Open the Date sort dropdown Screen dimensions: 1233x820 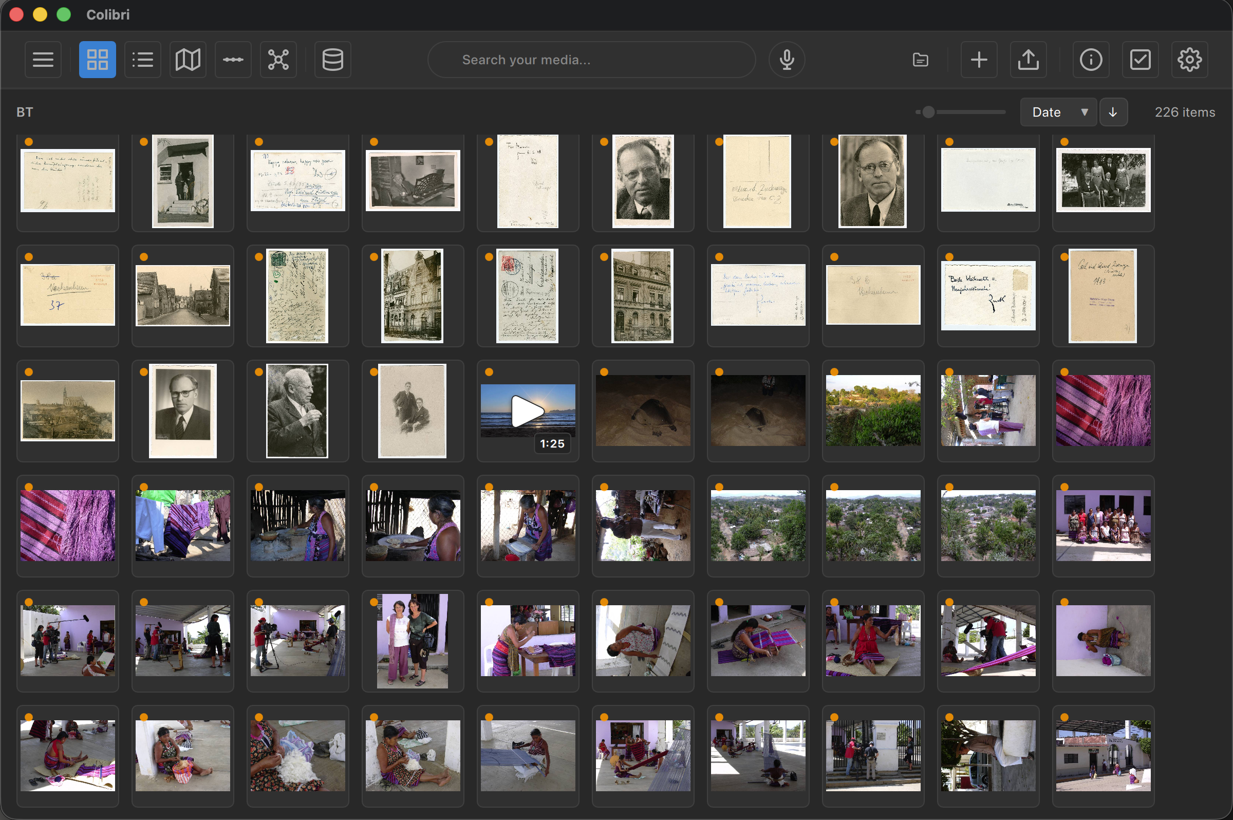coord(1058,112)
